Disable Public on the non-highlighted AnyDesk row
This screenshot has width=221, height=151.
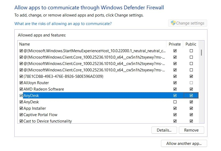(191, 102)
